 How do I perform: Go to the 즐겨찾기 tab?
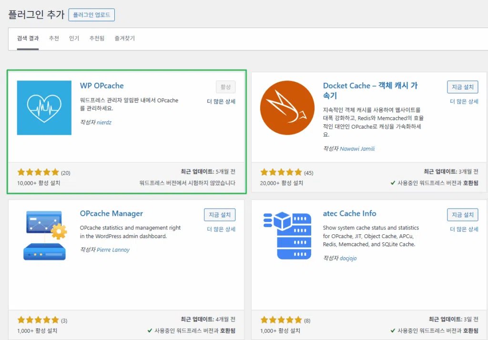[124, 38]
